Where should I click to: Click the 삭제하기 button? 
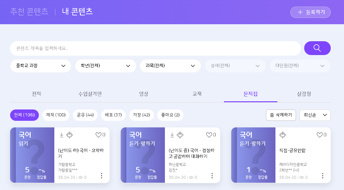pos(281,115)
